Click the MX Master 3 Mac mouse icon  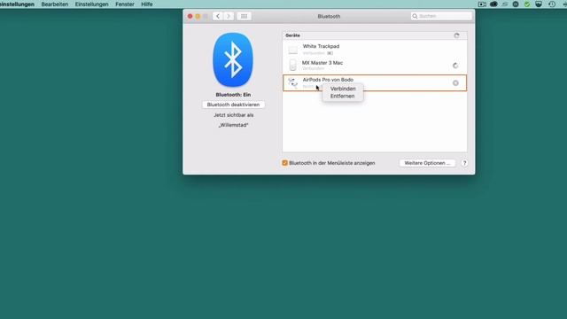293,65
